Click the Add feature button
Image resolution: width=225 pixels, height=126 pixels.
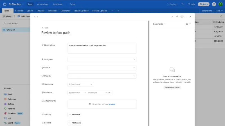point(75,123)
